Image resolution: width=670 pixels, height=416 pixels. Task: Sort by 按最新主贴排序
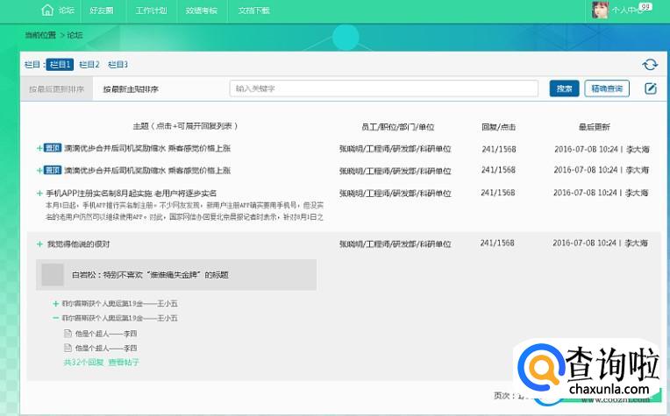tap(131, 89)
